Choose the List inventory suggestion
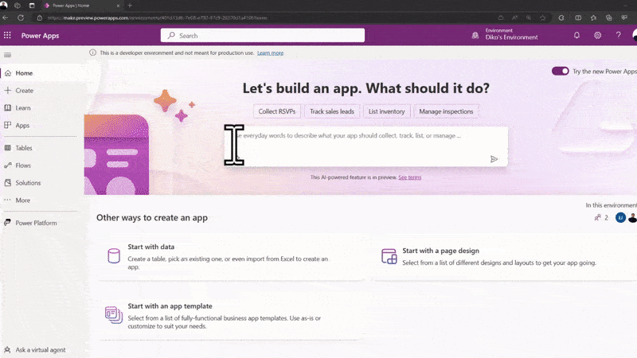This screenshot has height=358, width=637. (386, 111)
